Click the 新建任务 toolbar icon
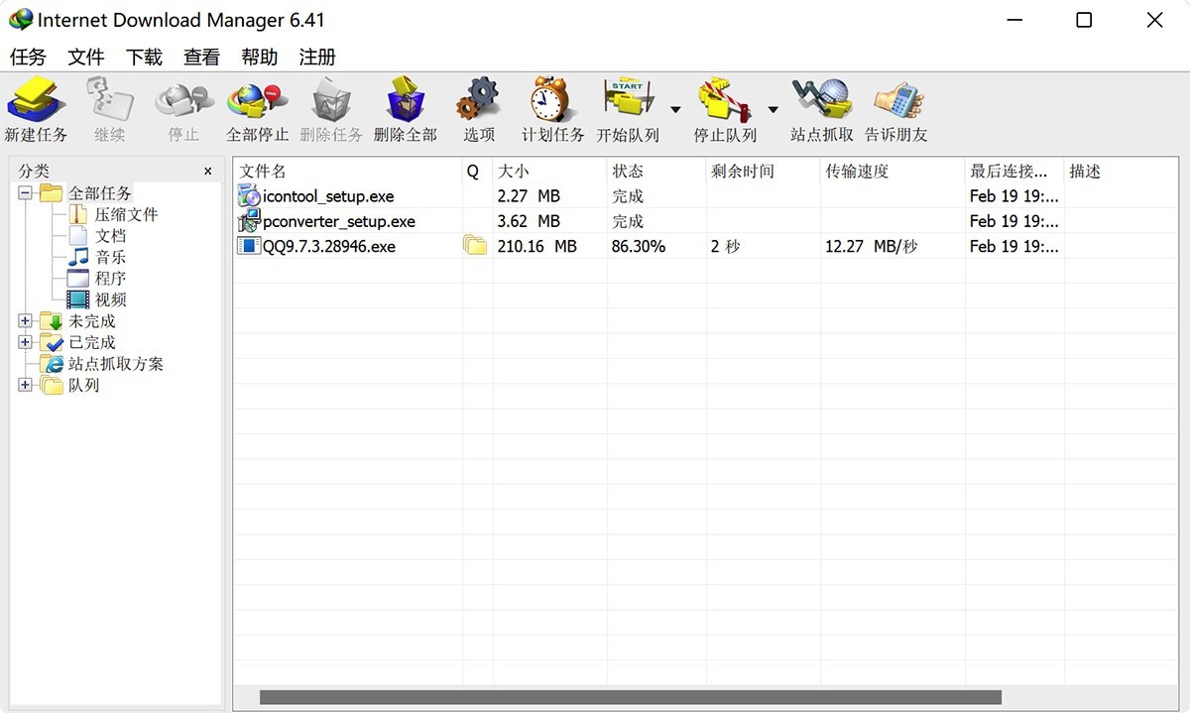Screen dimensions: 1190x713 tap(36, 100)
